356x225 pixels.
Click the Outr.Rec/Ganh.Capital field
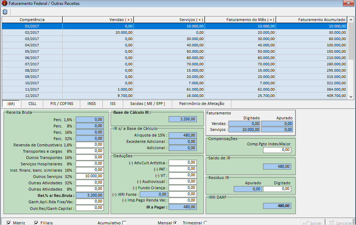pyautogui.click(x=90, y=208)
